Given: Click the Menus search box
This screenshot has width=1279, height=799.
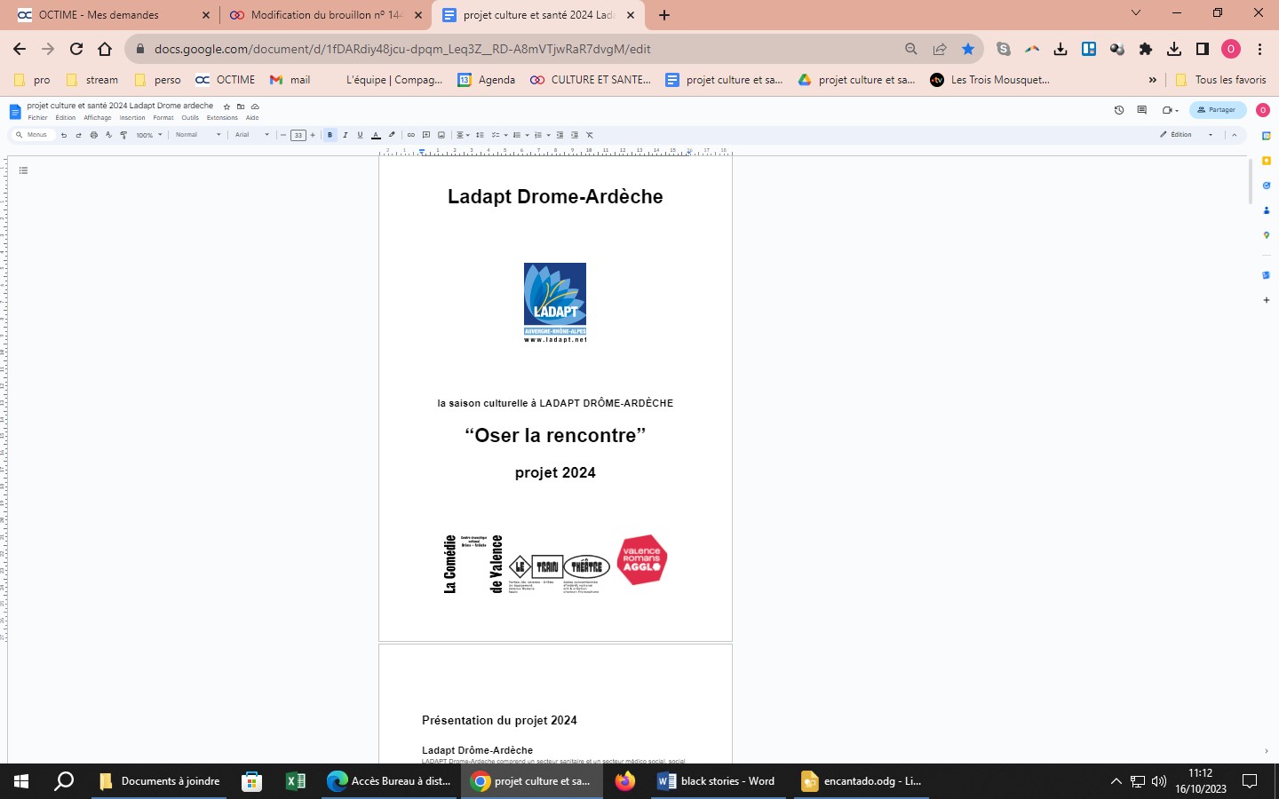Looking at the screenshot, I should coord(33,135).
